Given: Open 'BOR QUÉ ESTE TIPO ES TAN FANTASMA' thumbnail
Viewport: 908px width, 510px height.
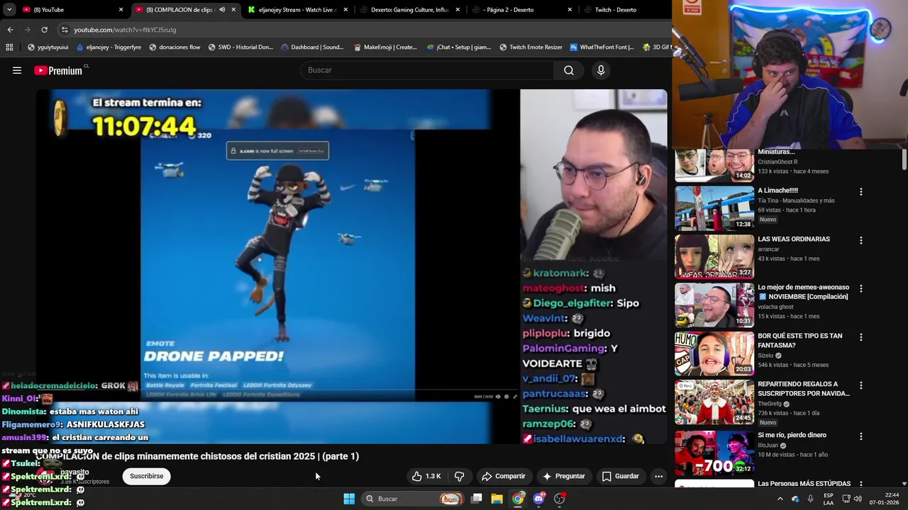Looking at the screenshot, I should click(x=714, y=353).
